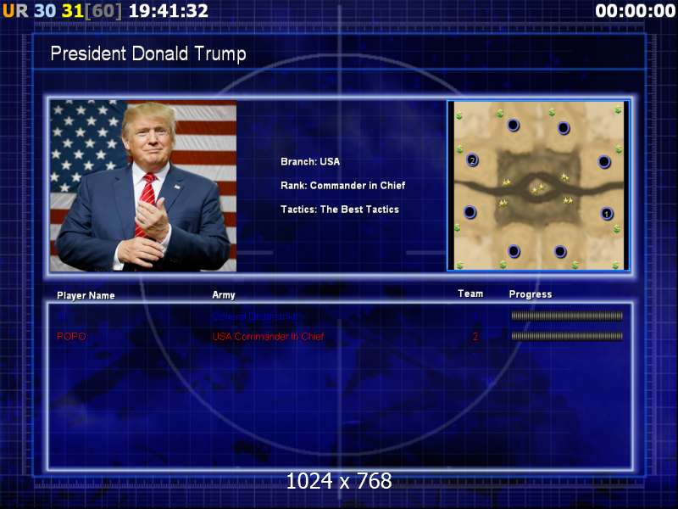Click the "Player Name" column header
This screenshot has width=678, height=509.
86,295
